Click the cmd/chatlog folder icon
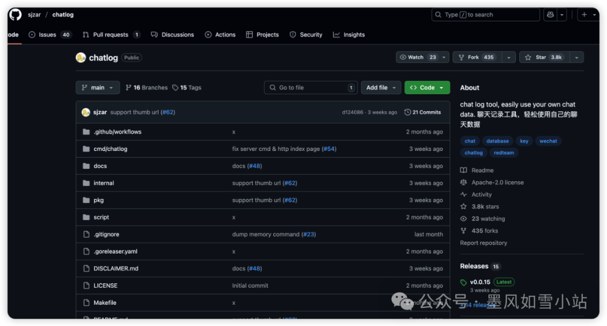 point(87,149)
